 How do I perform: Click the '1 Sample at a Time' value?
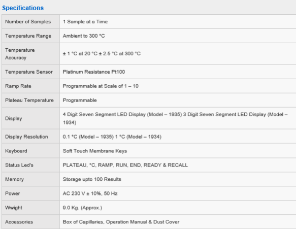85,22
